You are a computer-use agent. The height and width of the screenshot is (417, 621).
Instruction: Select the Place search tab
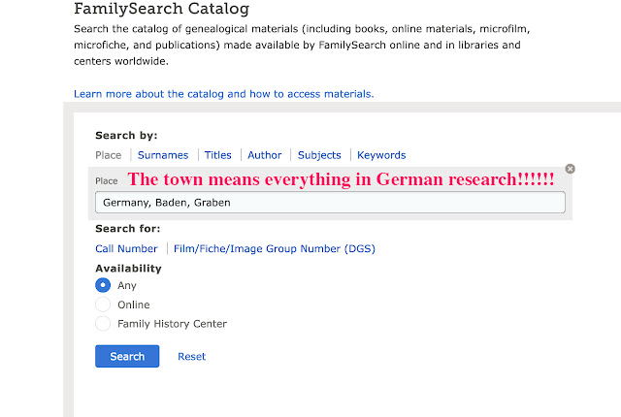click(108, 155)
